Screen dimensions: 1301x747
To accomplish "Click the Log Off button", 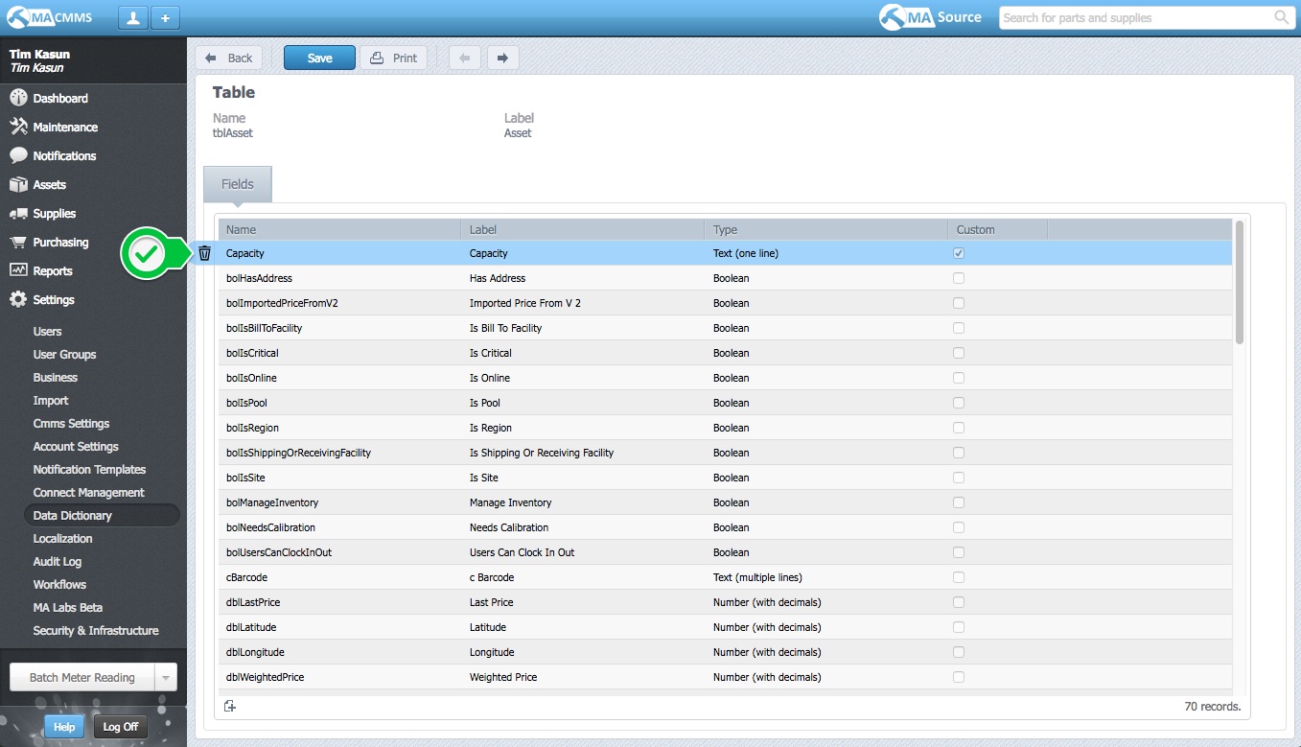I will click(121, 726).
